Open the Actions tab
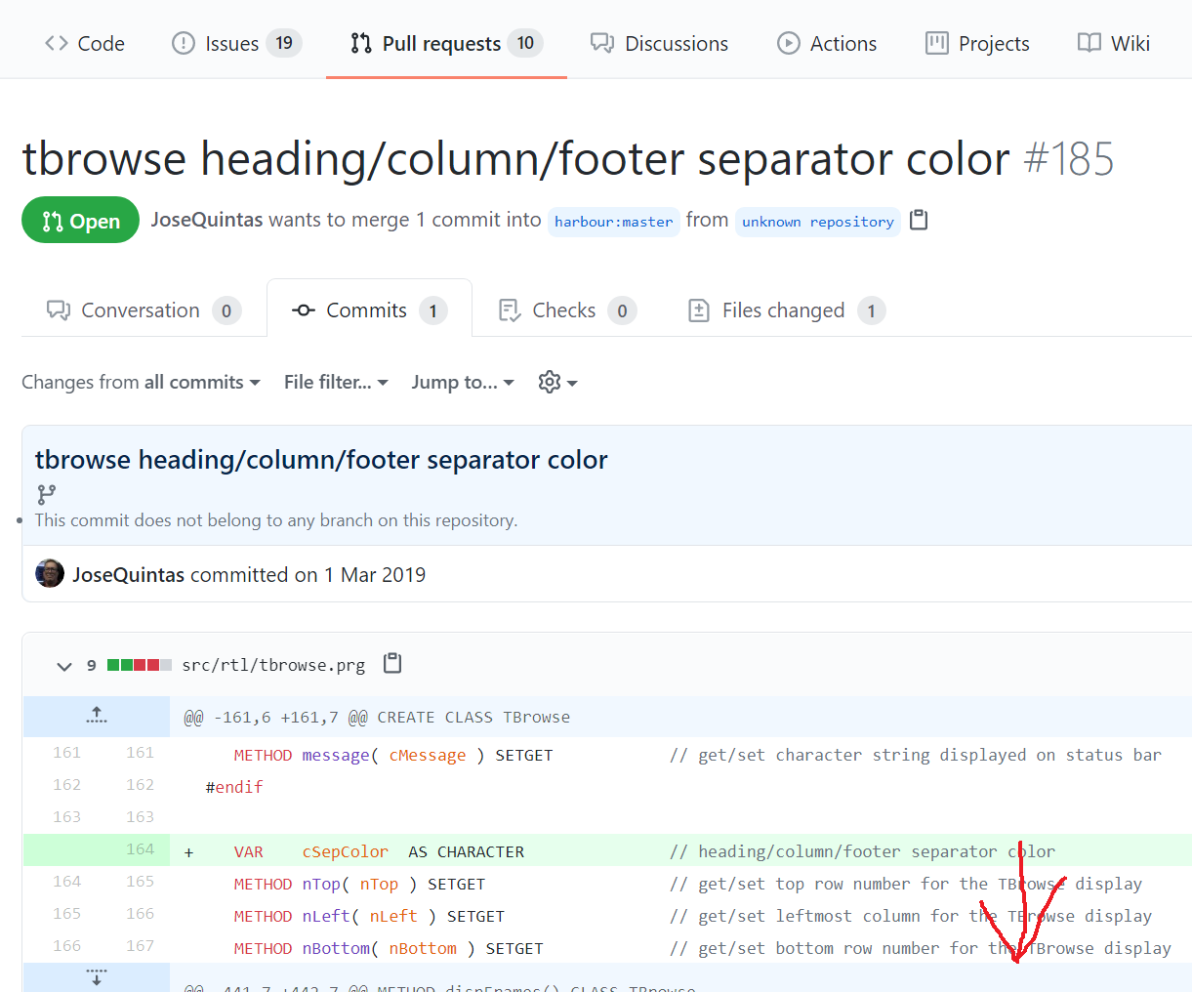Image resolution: width=1192 pixels, height=992 pixels. [827, 43]
